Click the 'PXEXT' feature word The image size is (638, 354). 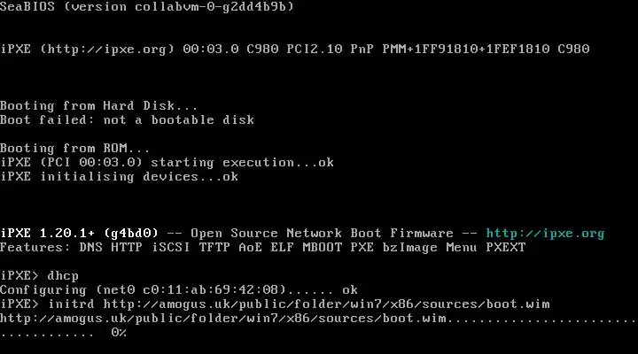click(x=506, y=248)
